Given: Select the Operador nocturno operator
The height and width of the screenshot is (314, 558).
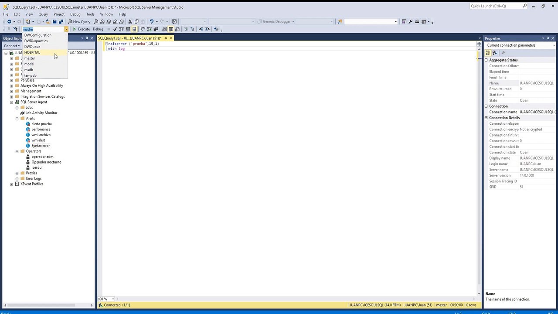Looking at the screenshot, I should coord(46,162).
